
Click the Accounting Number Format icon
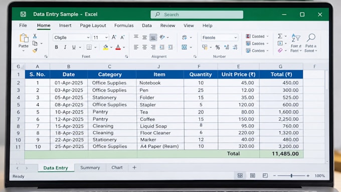tap(205, 47)
